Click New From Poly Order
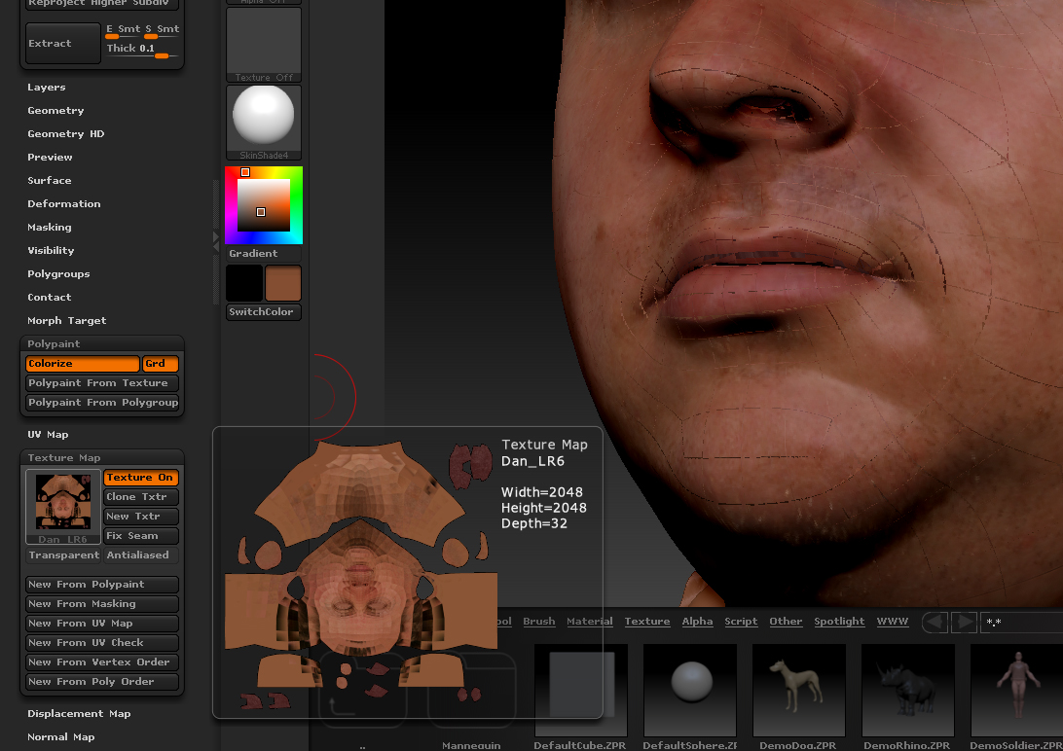This screenshot has width=1063, height=751. [x=102, y=682]
